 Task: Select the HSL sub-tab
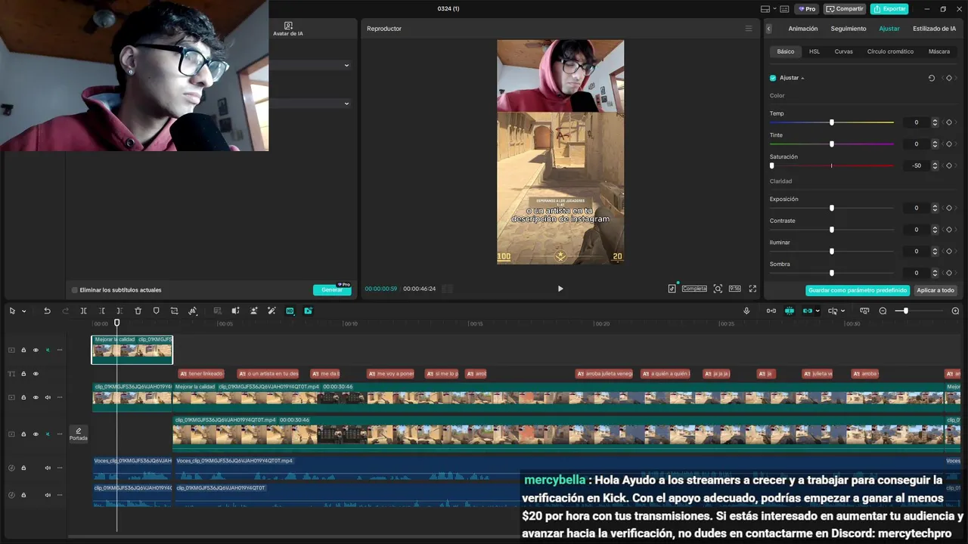(x=814, y=51)
